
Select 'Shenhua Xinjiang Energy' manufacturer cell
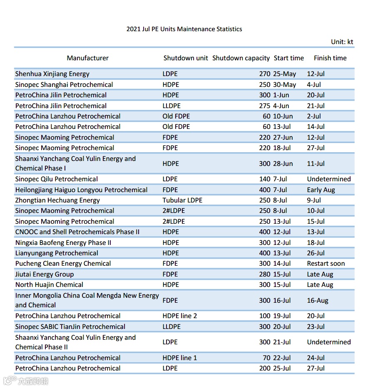click(x=52, y=74)
